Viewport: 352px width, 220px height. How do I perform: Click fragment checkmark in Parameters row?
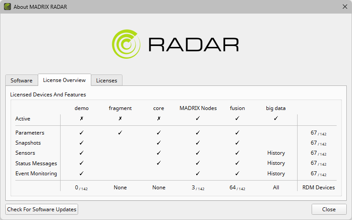[120, 132]
